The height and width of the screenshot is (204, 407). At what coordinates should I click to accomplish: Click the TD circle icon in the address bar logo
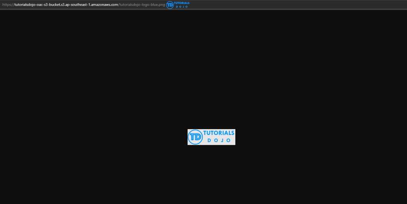tap(170, 5)
